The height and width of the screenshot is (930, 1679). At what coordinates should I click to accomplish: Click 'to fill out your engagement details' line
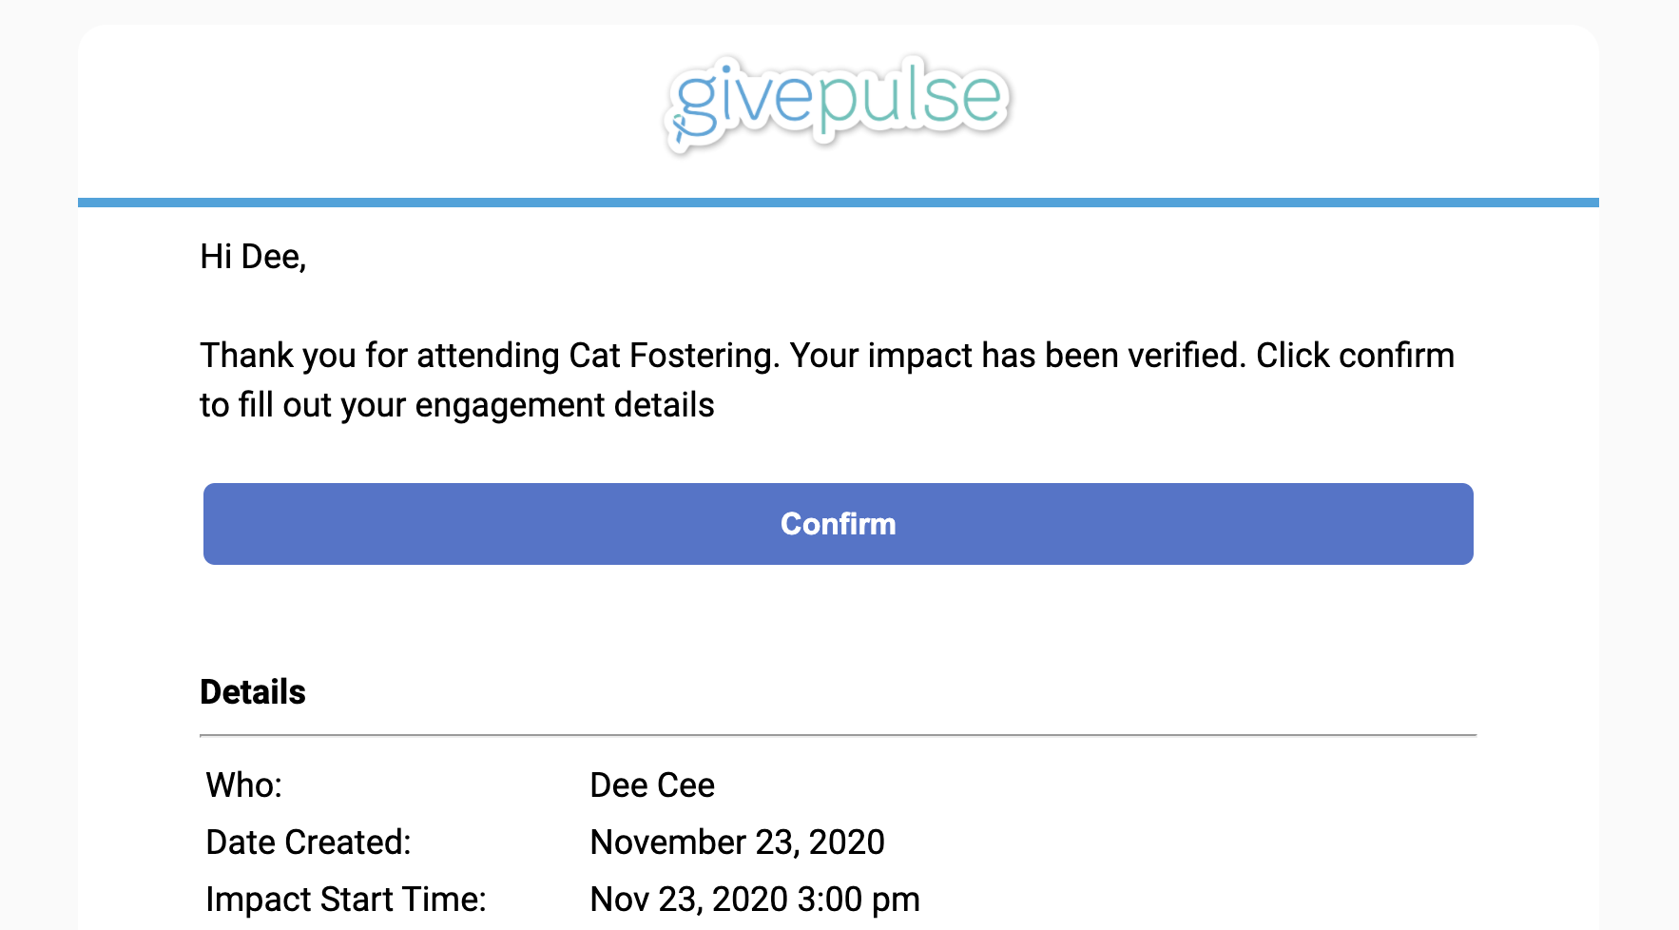[x=456, y=405]
